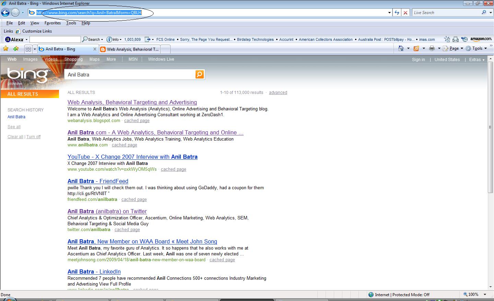
Task: Open the Favorites menu
Action: 52,23
